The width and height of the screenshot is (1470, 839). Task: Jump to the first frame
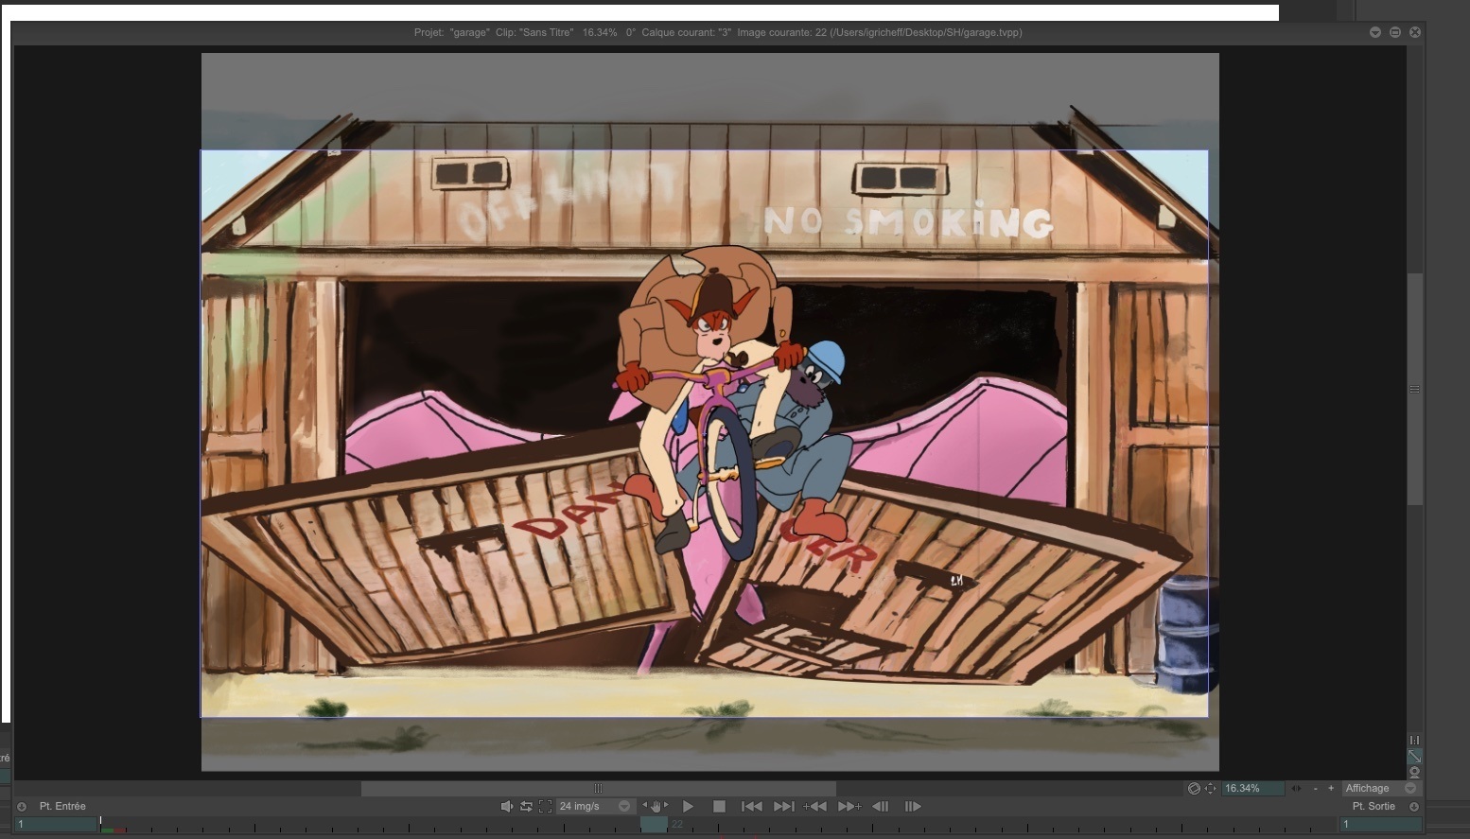point(752,807)
